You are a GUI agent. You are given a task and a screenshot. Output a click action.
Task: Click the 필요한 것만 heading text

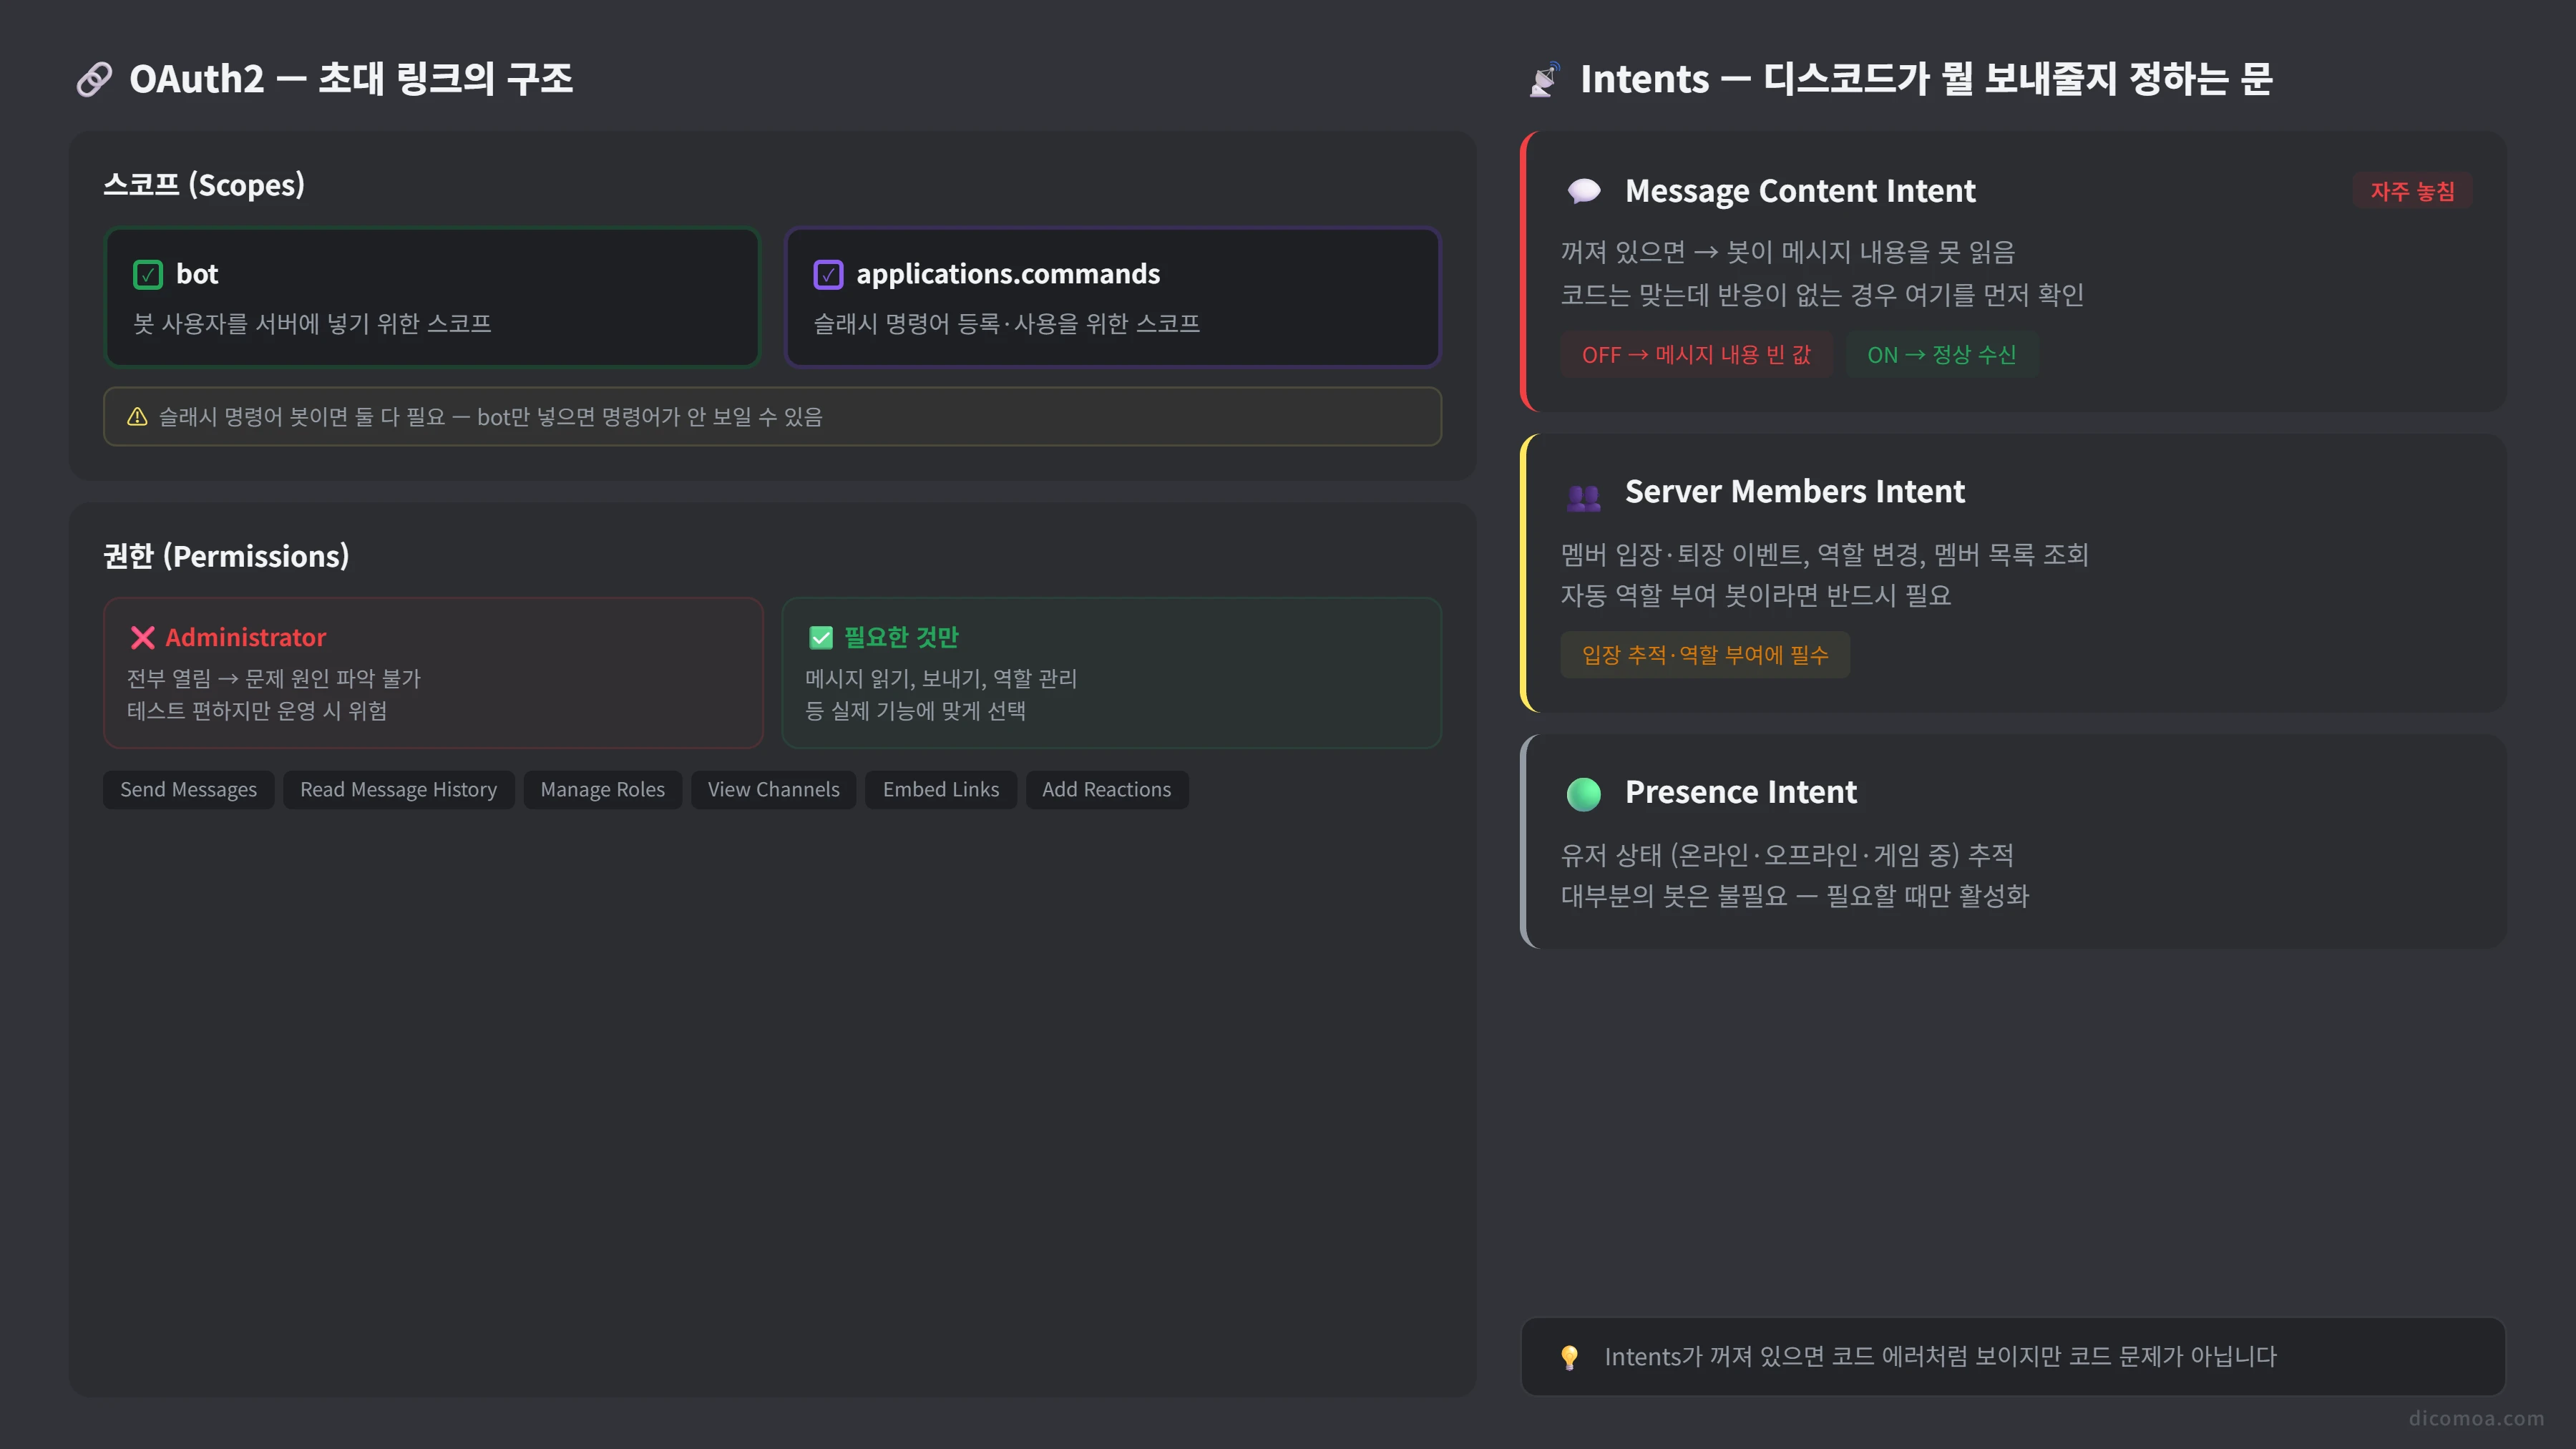(901, 637)
